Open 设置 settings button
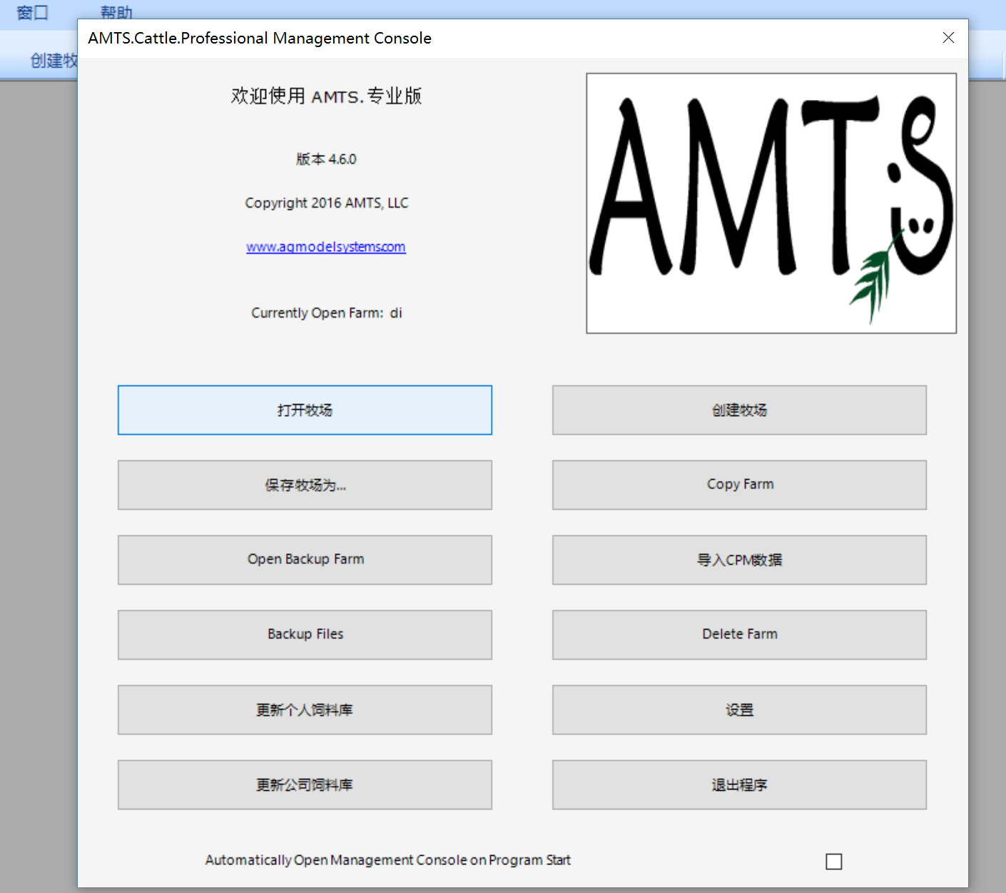The width and height of the screenshot is (1006, 893). 739,710
